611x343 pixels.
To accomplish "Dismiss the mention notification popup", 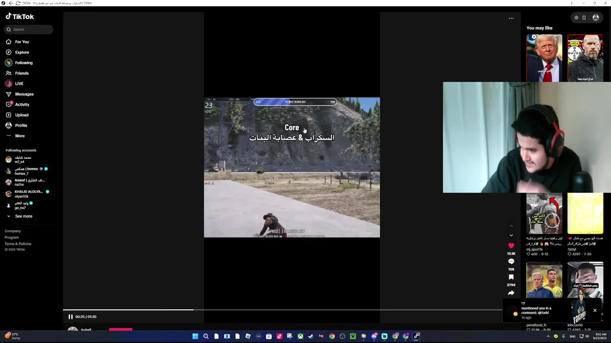I will [x=595, y=311].
